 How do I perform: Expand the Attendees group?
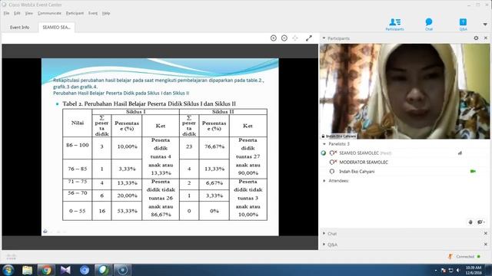coord(324,181)
